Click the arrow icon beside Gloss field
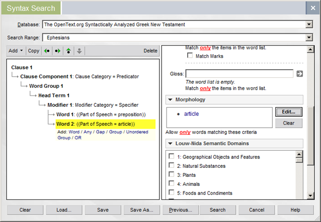Screen dimensions: 321x222 (x=300, y=74)
